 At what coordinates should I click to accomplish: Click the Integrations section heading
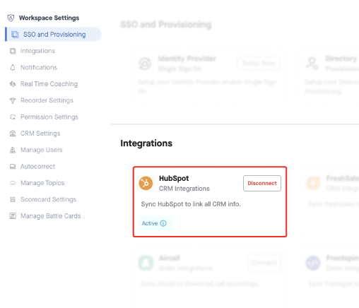146,143
